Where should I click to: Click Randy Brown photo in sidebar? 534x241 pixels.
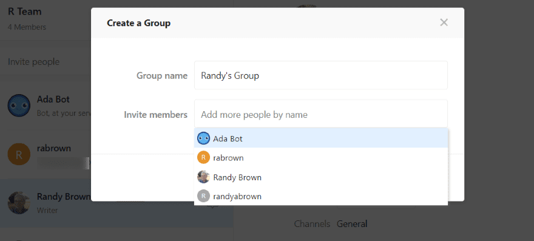pos(19,203)
